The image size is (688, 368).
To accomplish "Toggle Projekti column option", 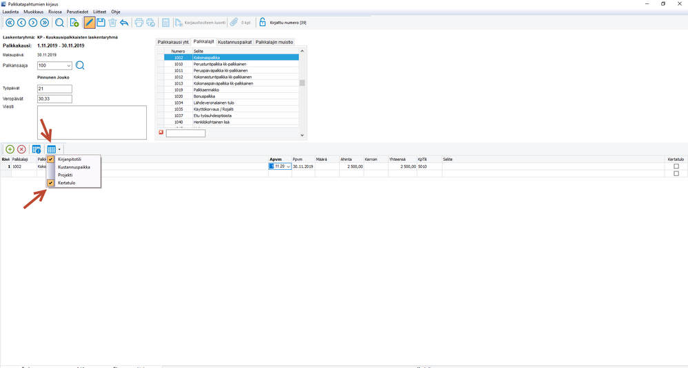I will pos(74,175).
